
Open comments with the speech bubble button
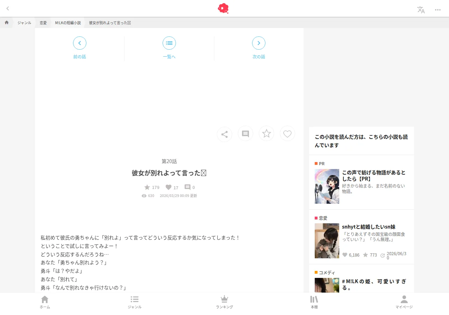(245, 134)
